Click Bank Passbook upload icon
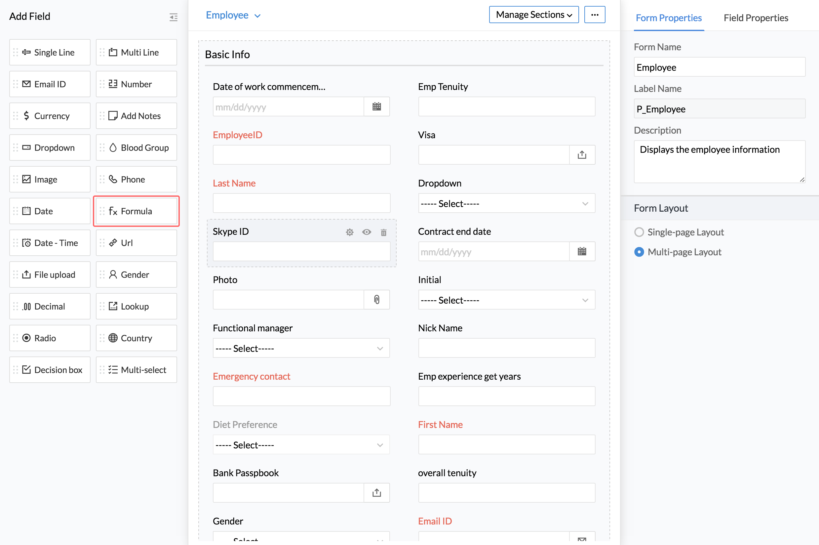 click(376, 493)
